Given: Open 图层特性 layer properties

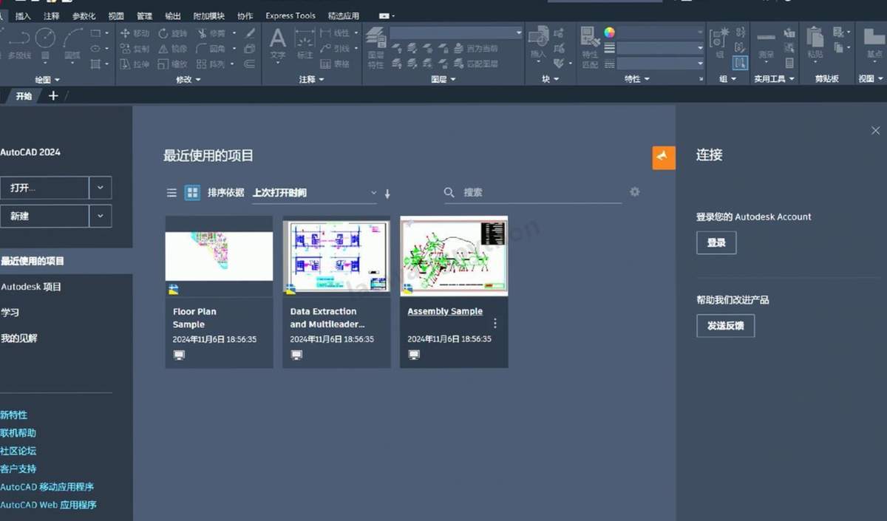Looking at the screenshot, I should tap(375, 47).
